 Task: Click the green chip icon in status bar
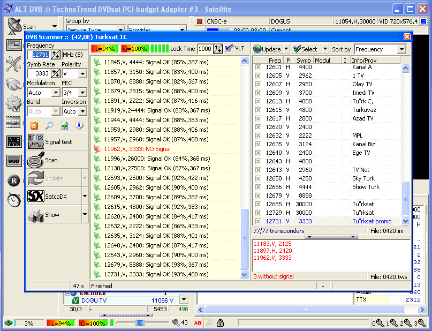click(8, 323)
